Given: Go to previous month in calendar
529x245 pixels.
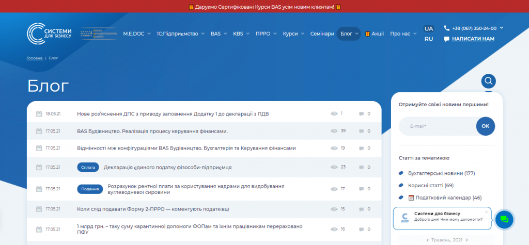Looking at the screenshot, I should 428,240.
